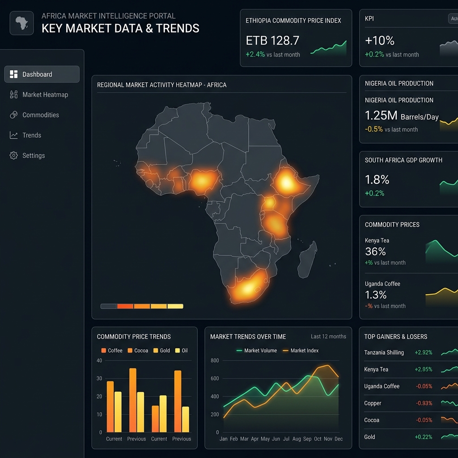Image resolution: width=458 pixels, height=458 pixels.
Task: Select the Gold +0.22% row
Action: click(x=411, y=437)
